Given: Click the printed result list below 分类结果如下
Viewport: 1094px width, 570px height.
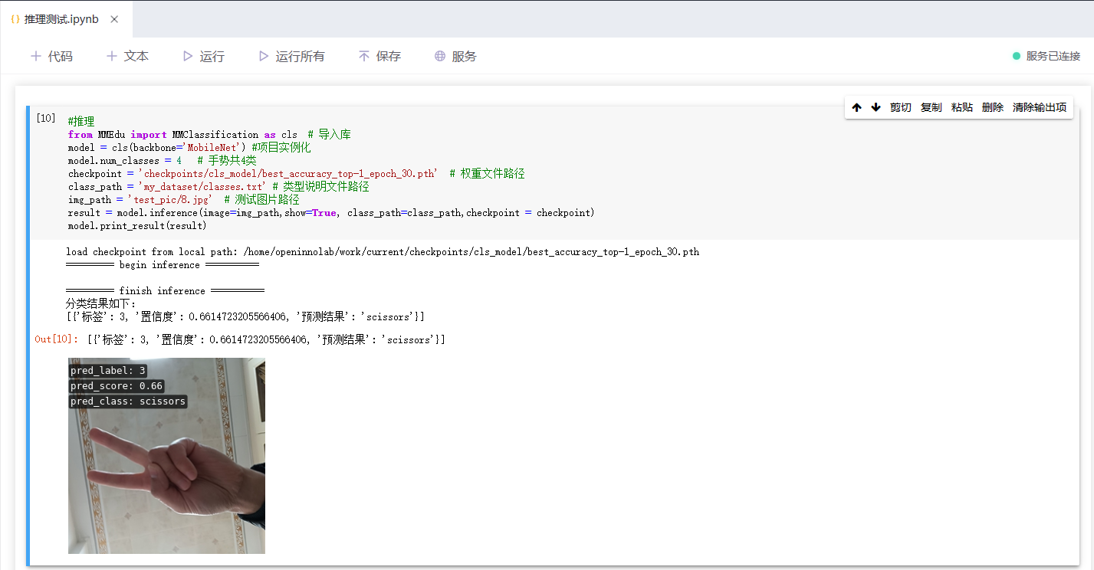Looking at the screenshot, I should tap(245, 316).
